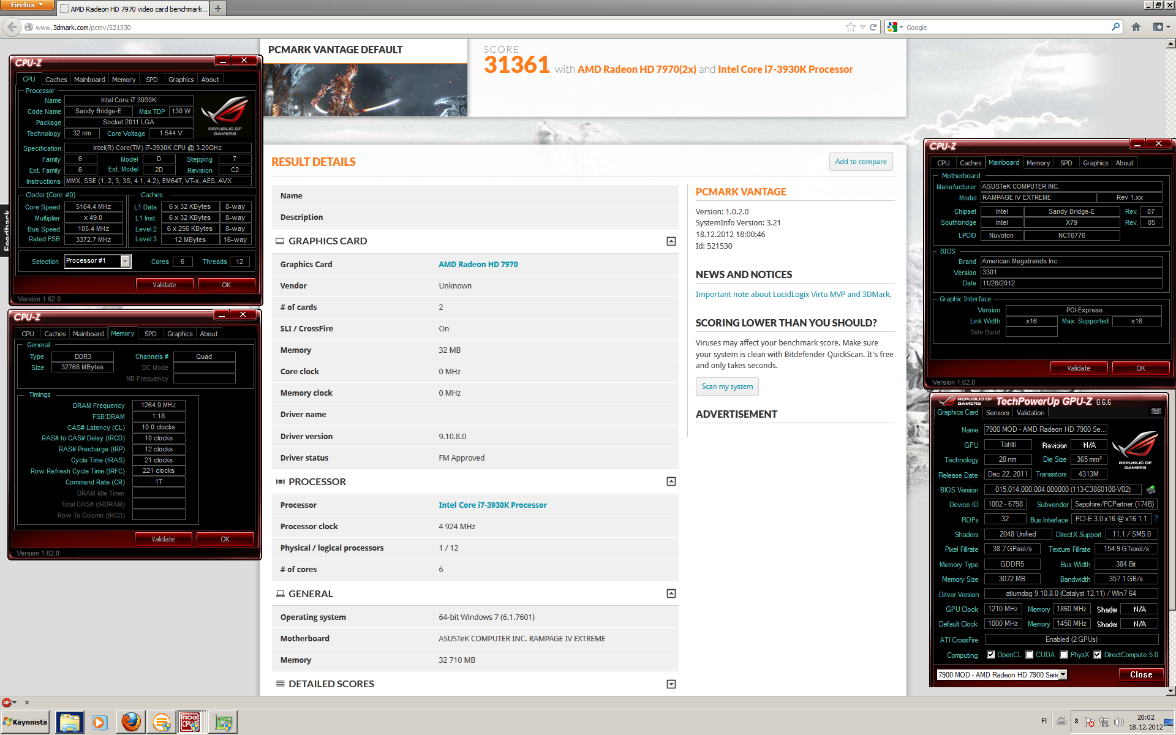Screen dimensions: 1176x735
Task: Open the URL history dropdown arrow
Action: 862,27
